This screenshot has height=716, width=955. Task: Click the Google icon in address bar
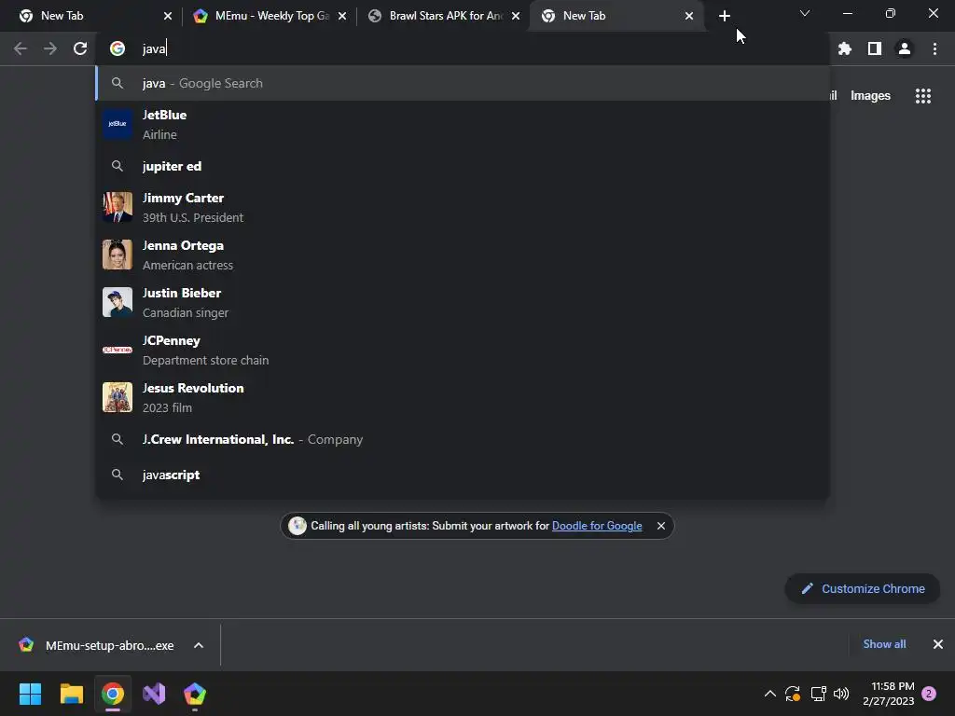118,48
